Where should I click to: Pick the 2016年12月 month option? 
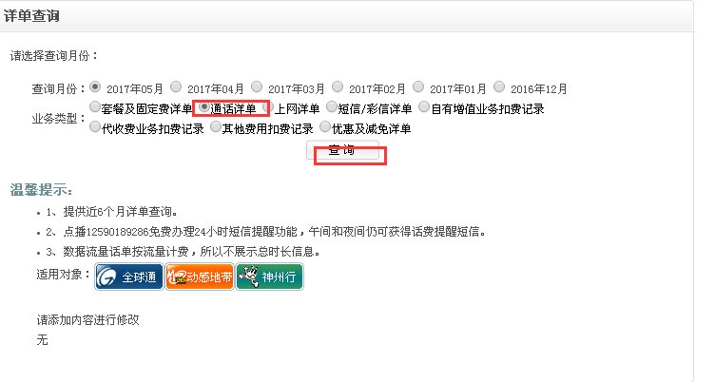[x=499, y=86]
